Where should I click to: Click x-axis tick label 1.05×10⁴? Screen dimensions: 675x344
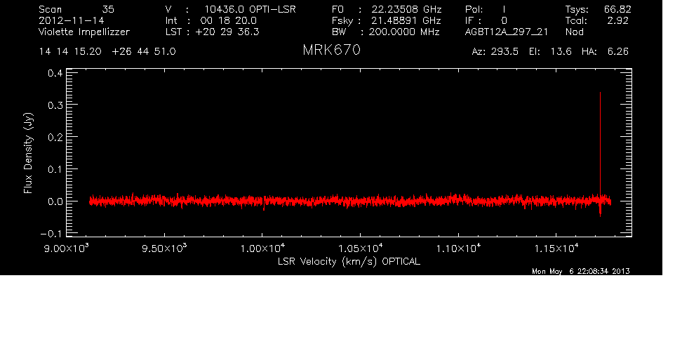(x=361, y=249)
